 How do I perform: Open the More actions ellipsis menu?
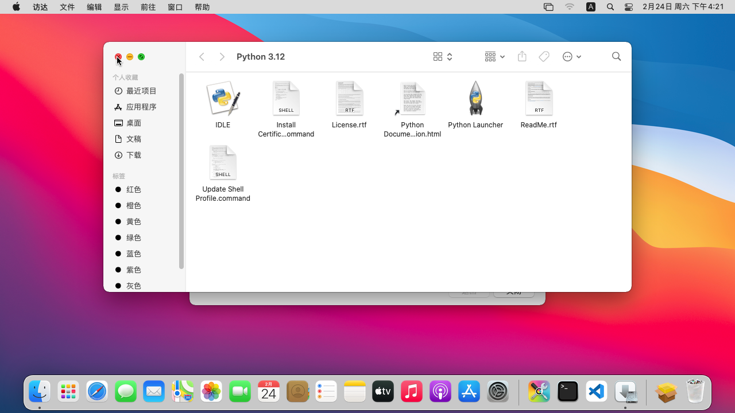point(571,57)
